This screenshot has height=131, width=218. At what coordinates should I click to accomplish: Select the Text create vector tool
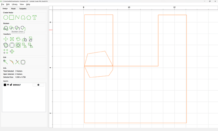point(34,17)
